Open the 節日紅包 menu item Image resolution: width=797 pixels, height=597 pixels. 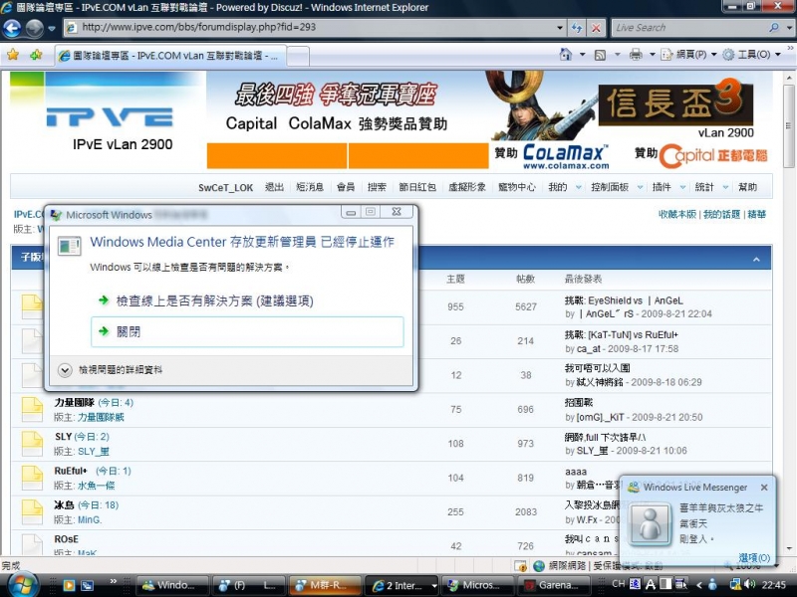(x=417, y=187)
